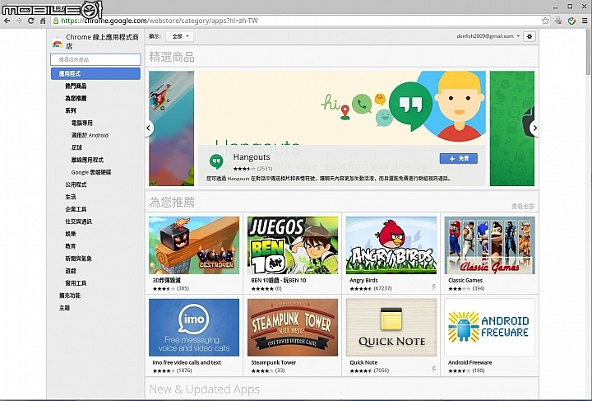This screenshot has width=592, height=401.
Task: Show next featured banner with right arrow
Action: (x=534, y=128)
